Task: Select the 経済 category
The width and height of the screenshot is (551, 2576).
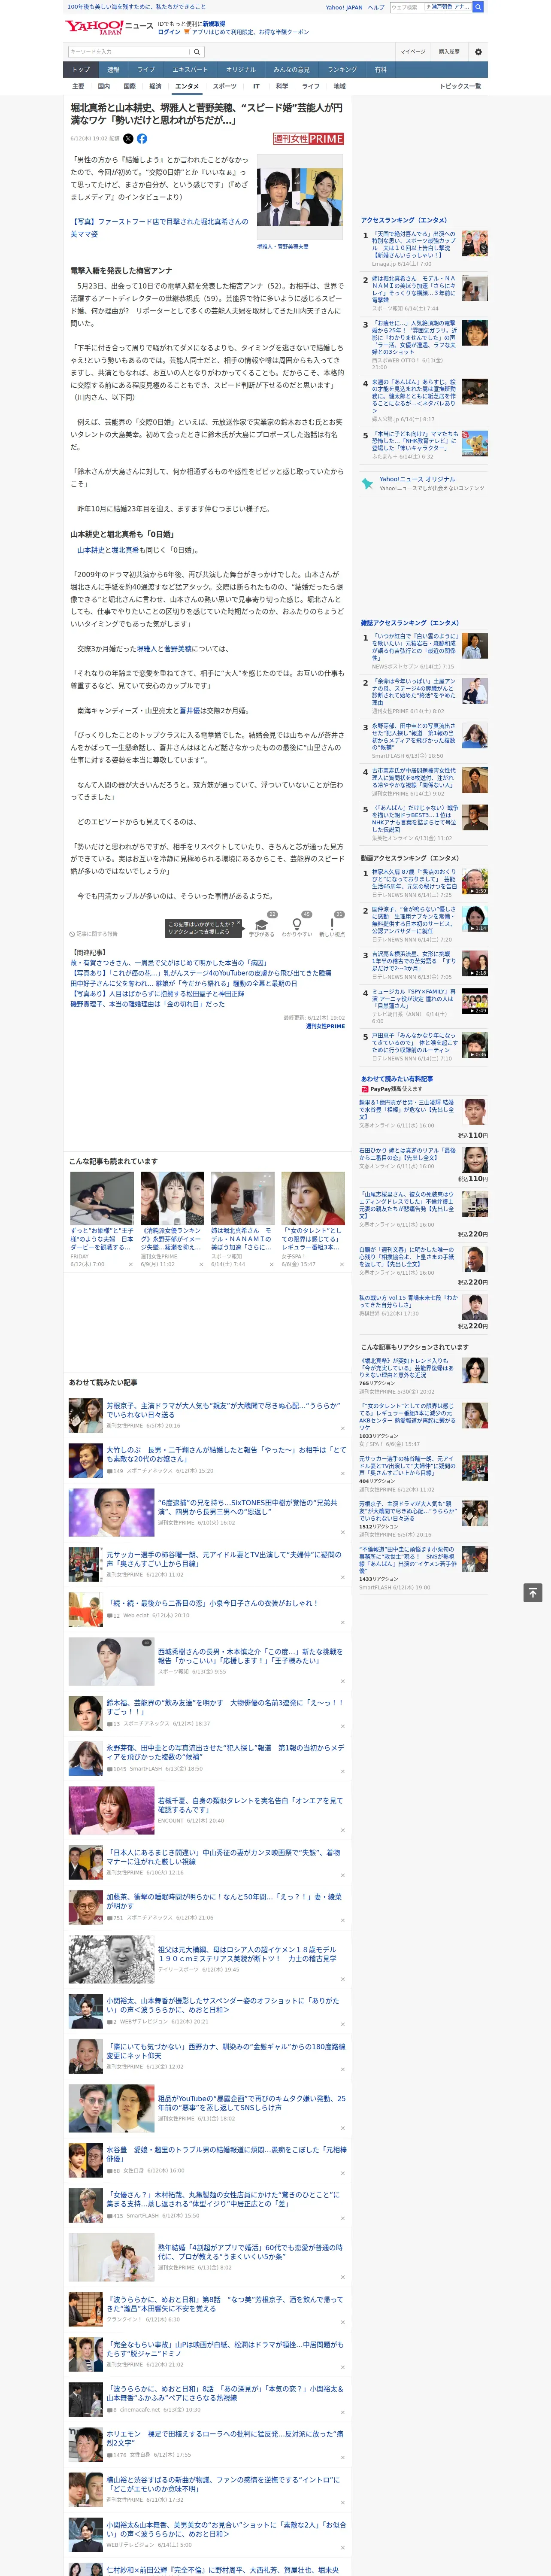Action: [155, 86]
